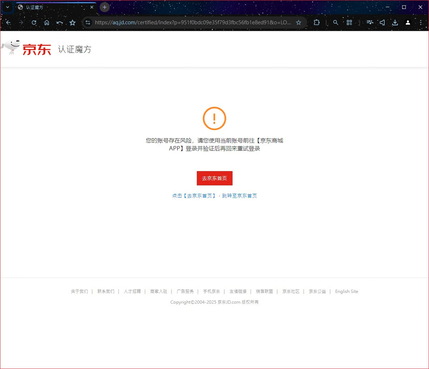
Task: Click the media control icon in toolbar
Action: point(370,23)
